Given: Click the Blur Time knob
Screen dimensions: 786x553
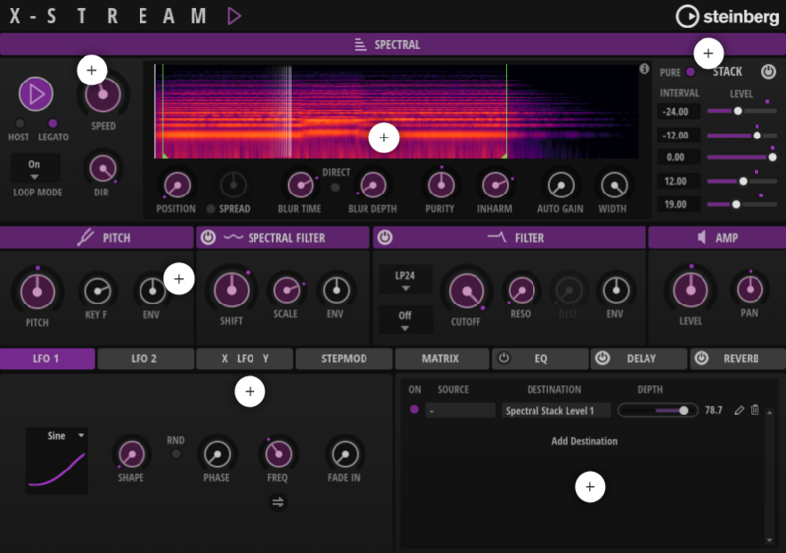Looking at the screenshot, I should [x=301, y=186].
